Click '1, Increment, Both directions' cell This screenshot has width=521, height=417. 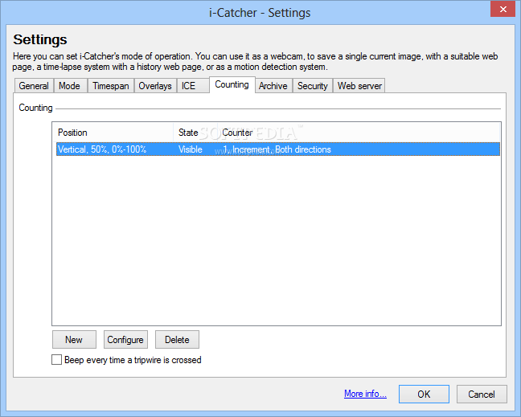point(277,149)
